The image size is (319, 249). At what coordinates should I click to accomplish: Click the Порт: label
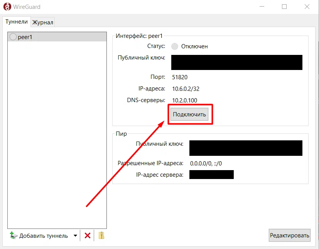point(158,77)
